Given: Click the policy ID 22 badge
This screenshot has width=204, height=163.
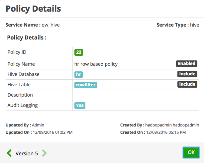Looking at the screenshot, I should click(79, 52).
